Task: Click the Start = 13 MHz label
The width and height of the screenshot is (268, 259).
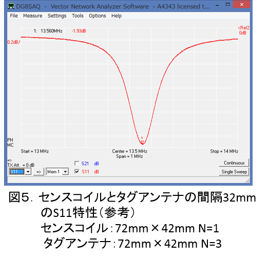Action: coord(35,151)
